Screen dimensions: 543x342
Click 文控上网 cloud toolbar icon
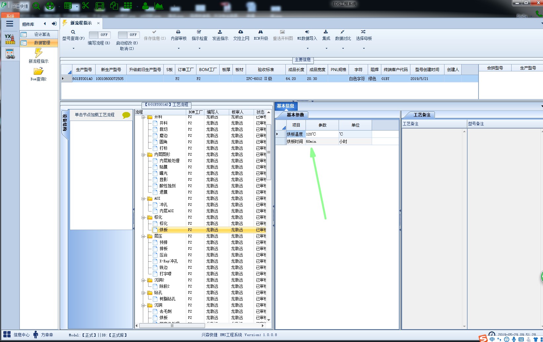(241, 32)
